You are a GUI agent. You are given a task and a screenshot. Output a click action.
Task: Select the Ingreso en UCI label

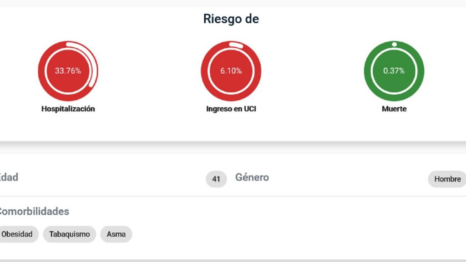231,109
